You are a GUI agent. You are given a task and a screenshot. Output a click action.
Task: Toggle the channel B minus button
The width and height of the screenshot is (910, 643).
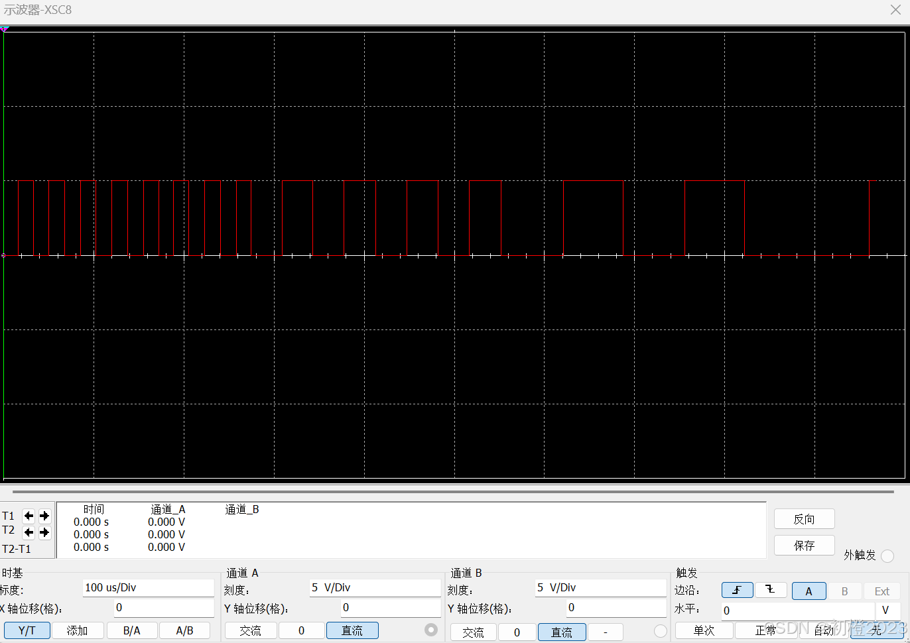pyautogui.click(x=606, y=632)
